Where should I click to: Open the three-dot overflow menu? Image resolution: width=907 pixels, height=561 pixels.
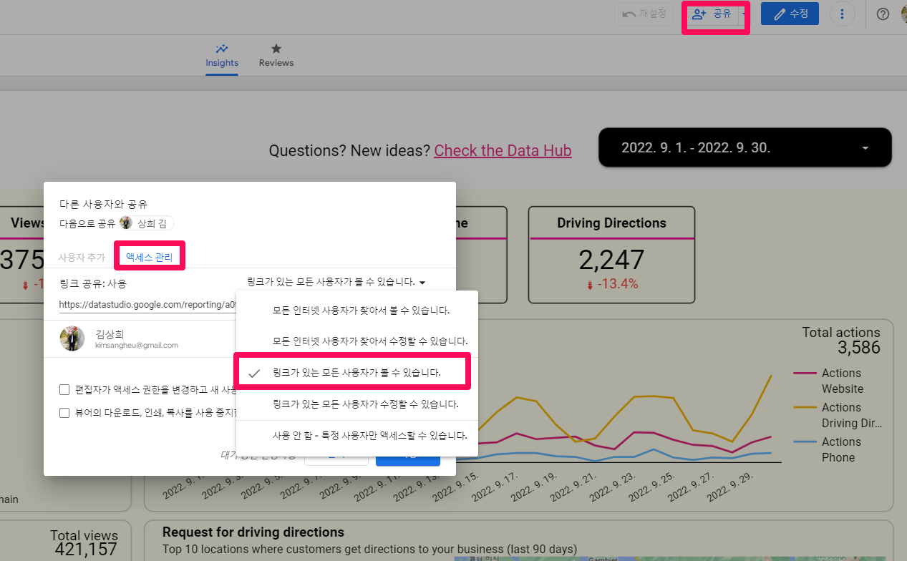pos(843,13)
